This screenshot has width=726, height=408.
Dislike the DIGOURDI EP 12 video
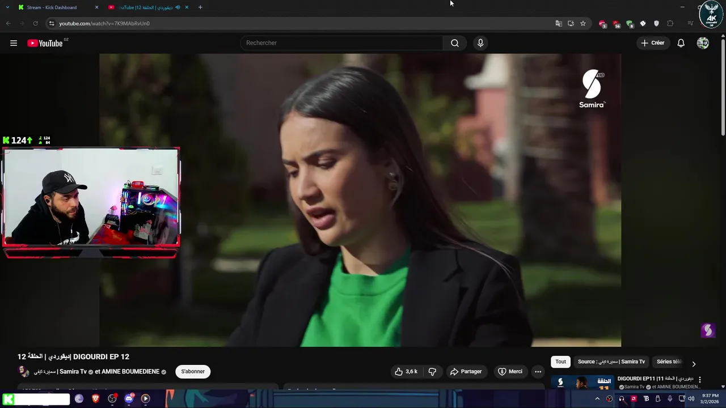point(432,372)
